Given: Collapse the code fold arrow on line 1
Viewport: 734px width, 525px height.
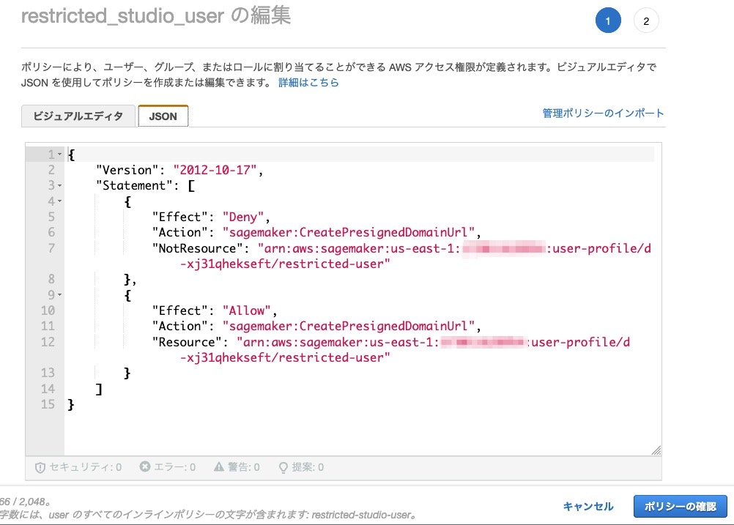Looking at the screenshot, I should click(59, 154).
